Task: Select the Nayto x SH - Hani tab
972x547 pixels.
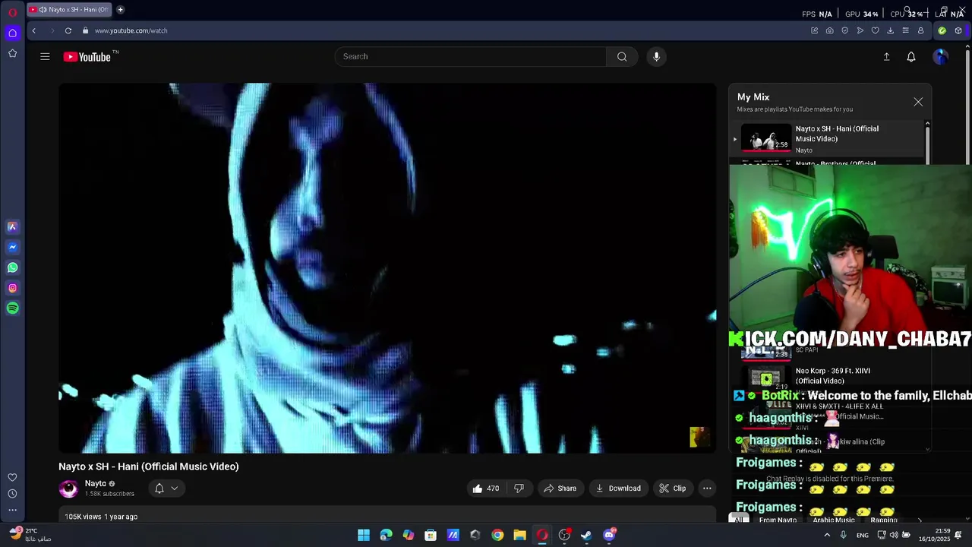Action: coord(68,10)
